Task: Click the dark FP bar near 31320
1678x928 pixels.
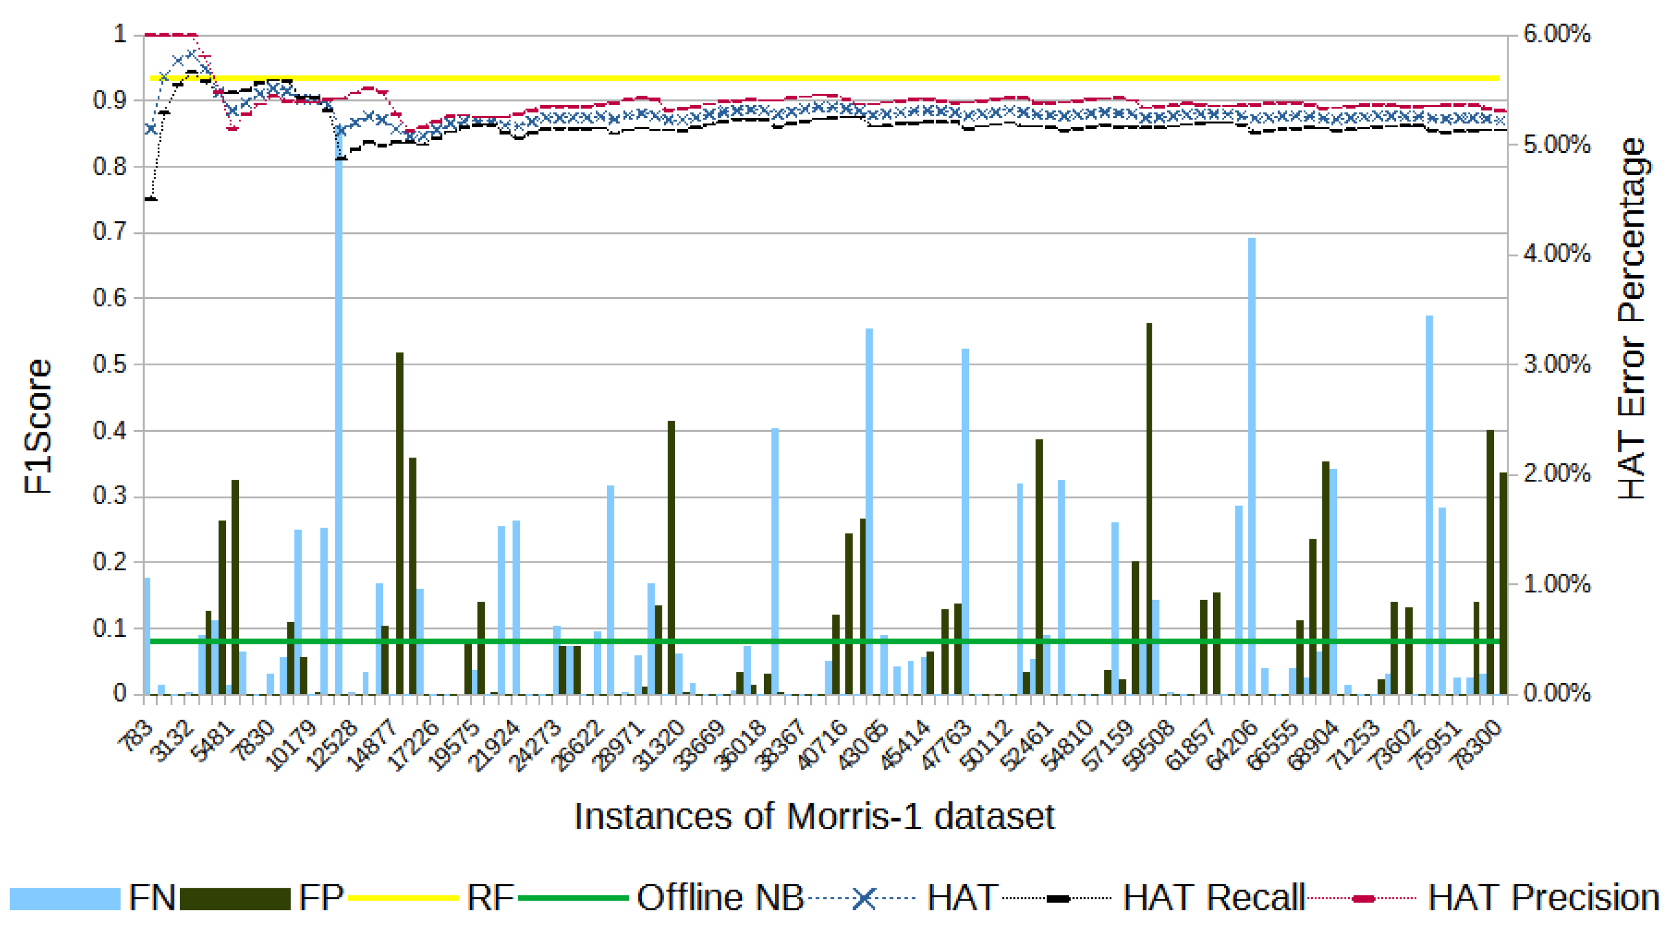Action: pos(672,557)
